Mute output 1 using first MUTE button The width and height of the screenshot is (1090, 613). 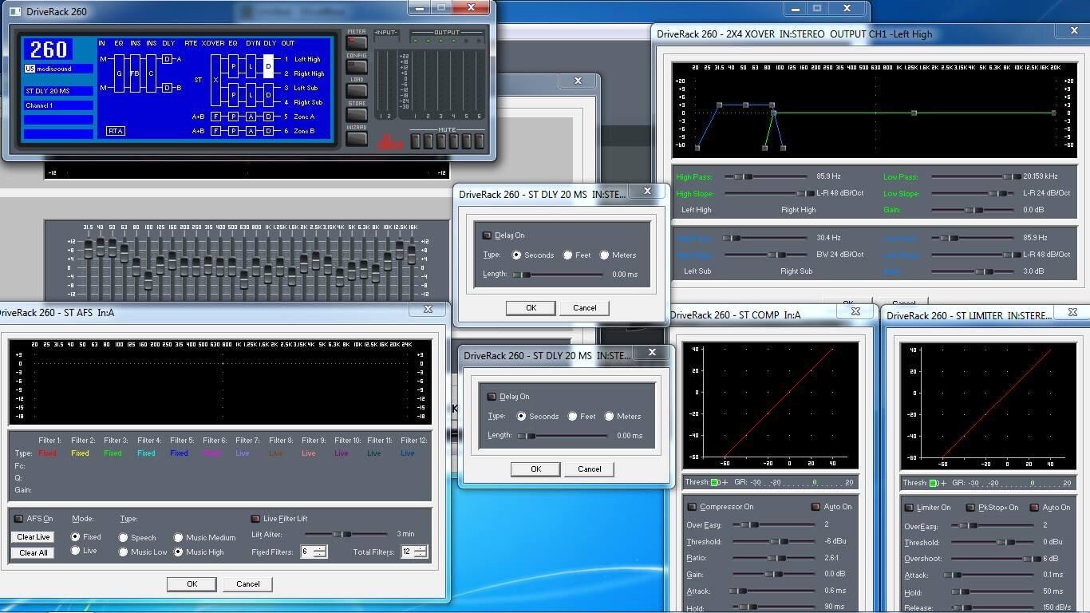point(416,141)
